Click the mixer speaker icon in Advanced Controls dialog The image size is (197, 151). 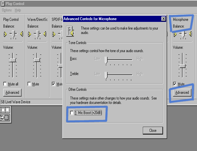70,31
